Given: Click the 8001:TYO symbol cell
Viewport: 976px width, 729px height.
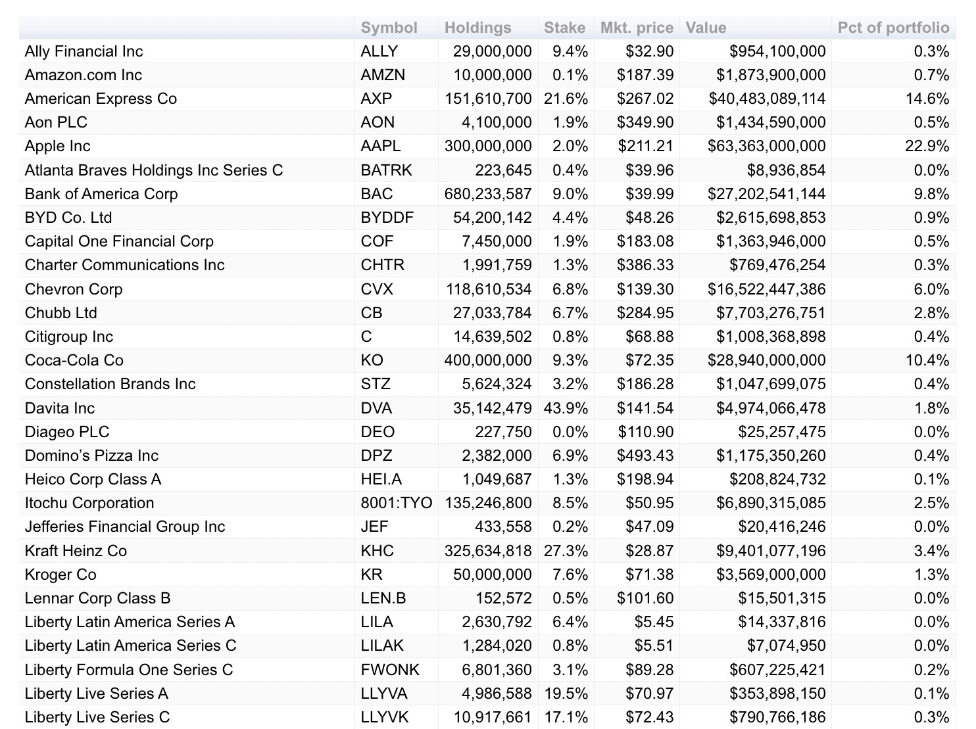Looking at the screenshot, I should point(396,503).
